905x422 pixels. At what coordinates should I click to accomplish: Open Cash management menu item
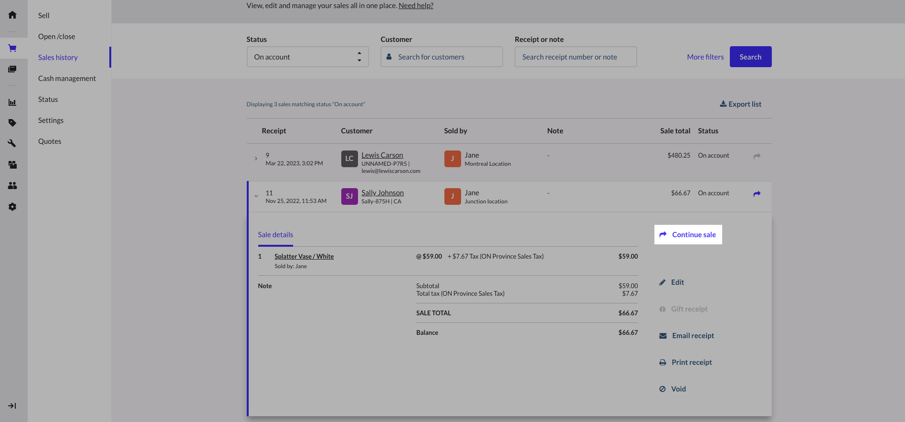tap(67, 79)
